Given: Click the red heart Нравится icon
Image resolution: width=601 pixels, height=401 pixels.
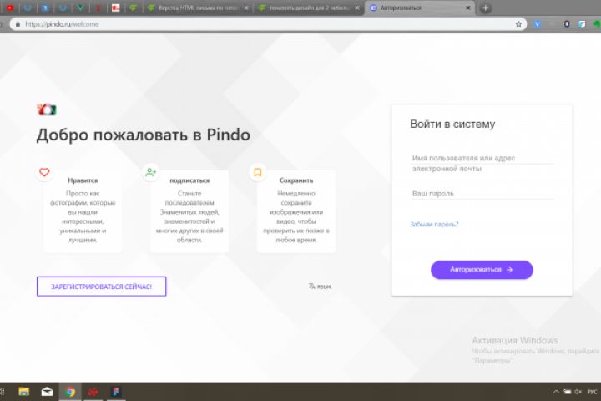Looking at the screenshot, I should tap(44, 172).
